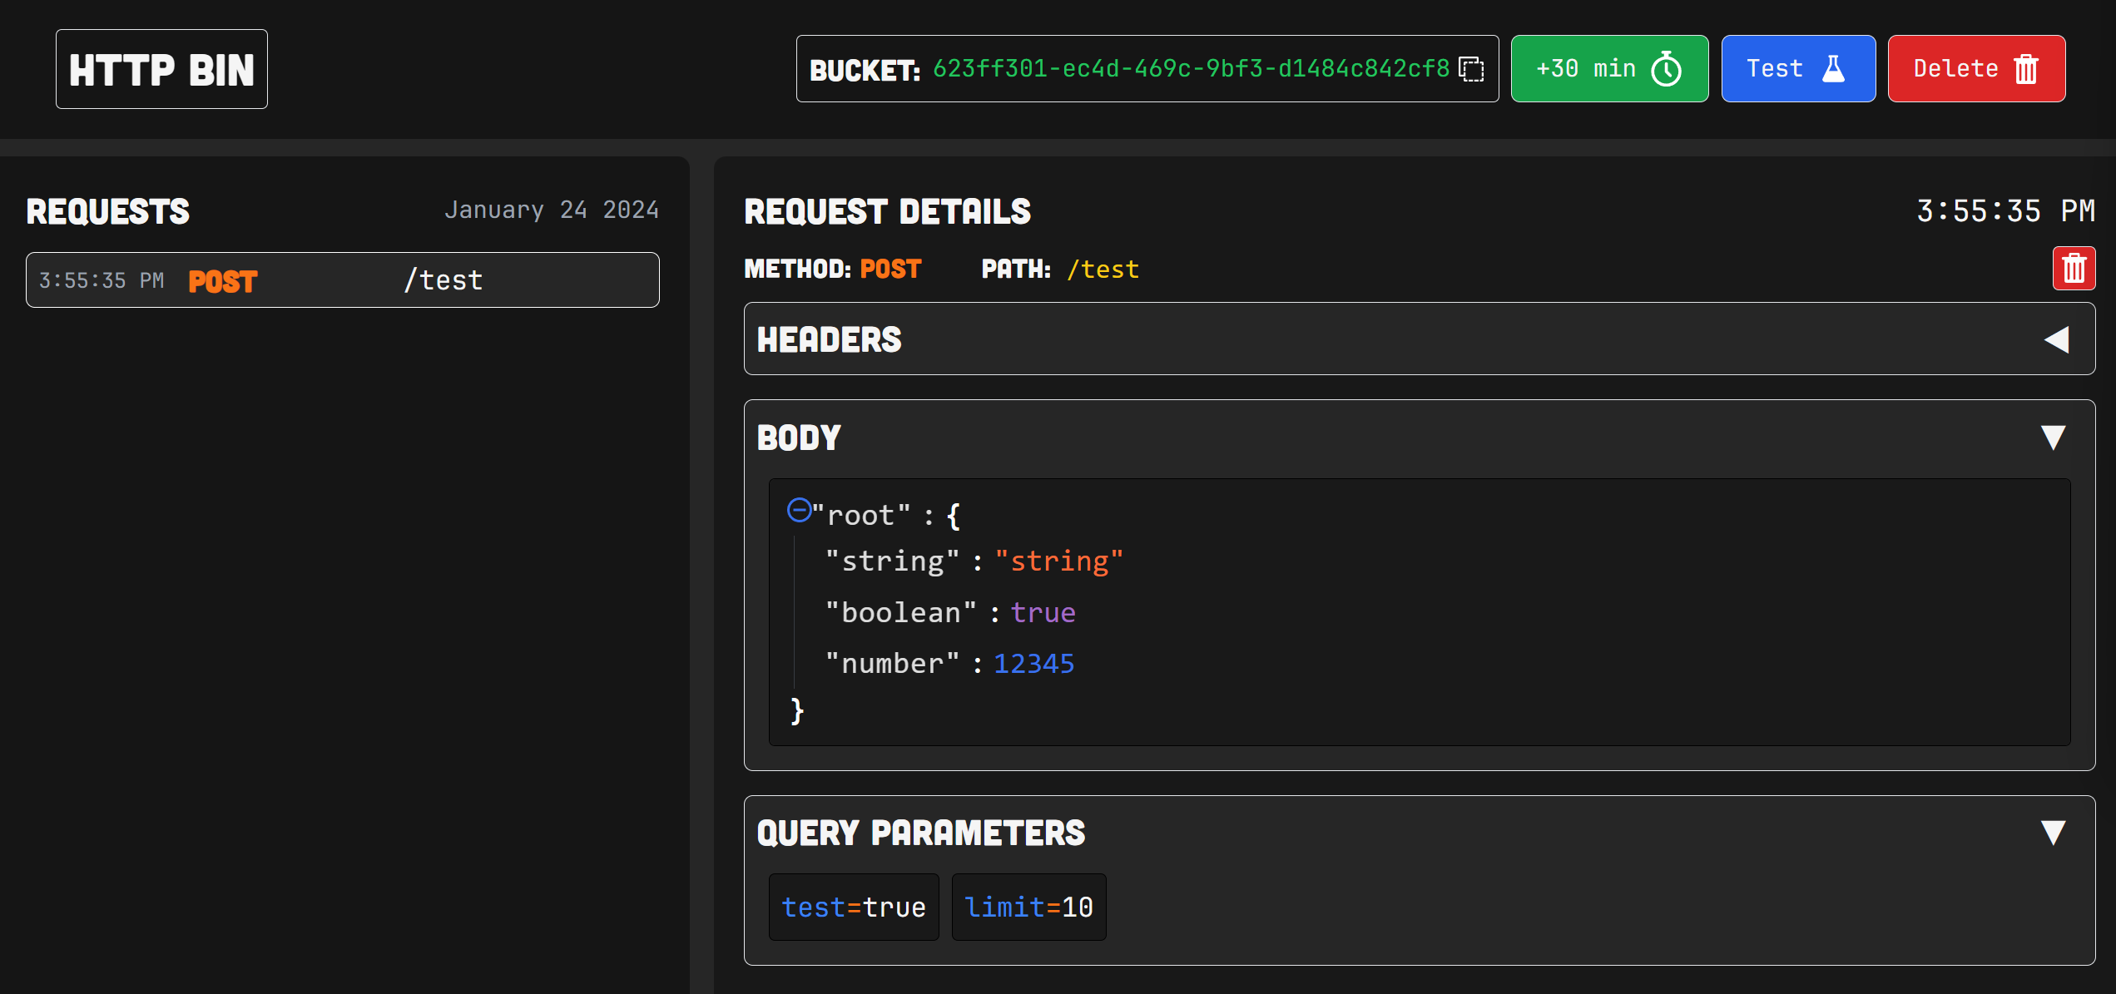Image resolution: width=2116 pixels, height=994 pixels.
Task: Select the bucket ID text 623ff301-ec4d-469c-9bf3-d1484c842cf8
Action: [x=1191, y=68]
